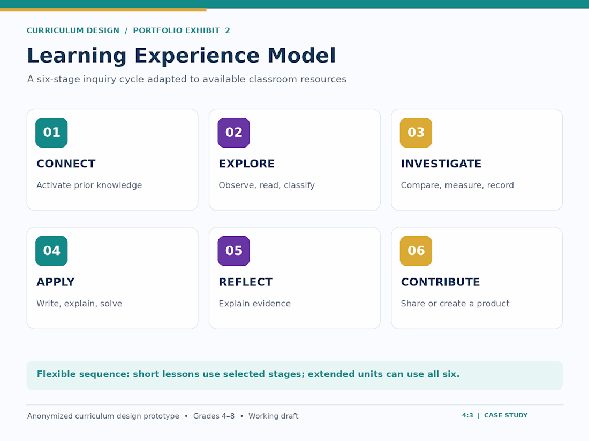This screenshot has height=441, width=589.
Task: Select the EXPLORE stage heading
Action: [x=247, y=164]
